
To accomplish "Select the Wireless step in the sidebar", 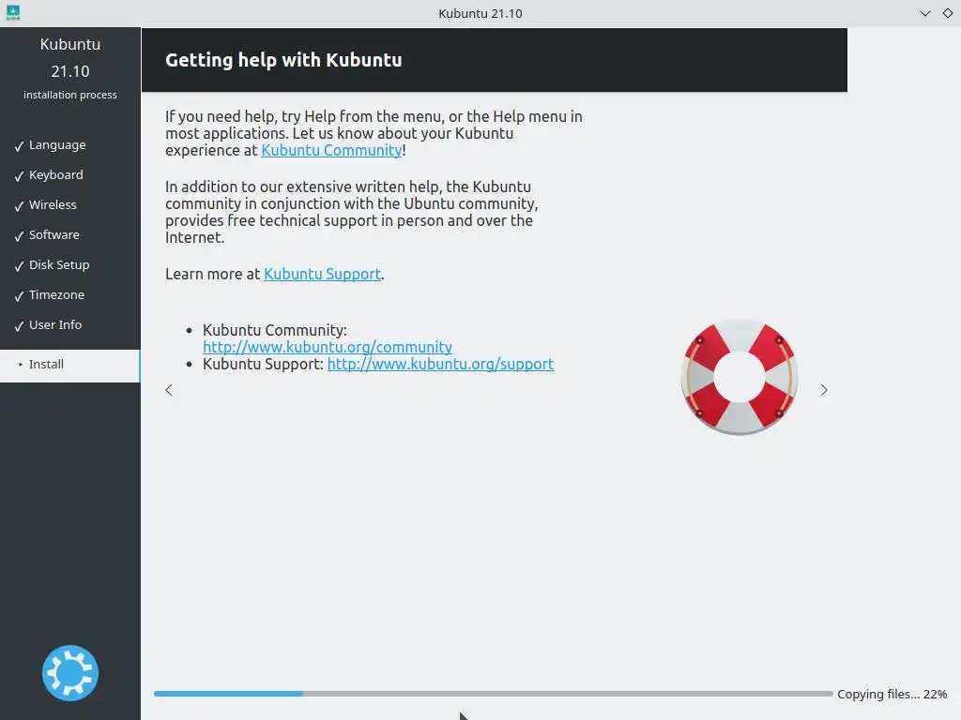I will point(53,204).
